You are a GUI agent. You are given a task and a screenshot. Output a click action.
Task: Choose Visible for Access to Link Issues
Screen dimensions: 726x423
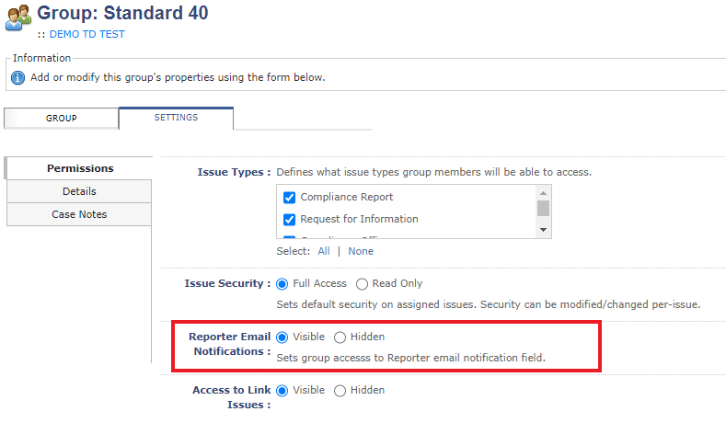point(282,391)
